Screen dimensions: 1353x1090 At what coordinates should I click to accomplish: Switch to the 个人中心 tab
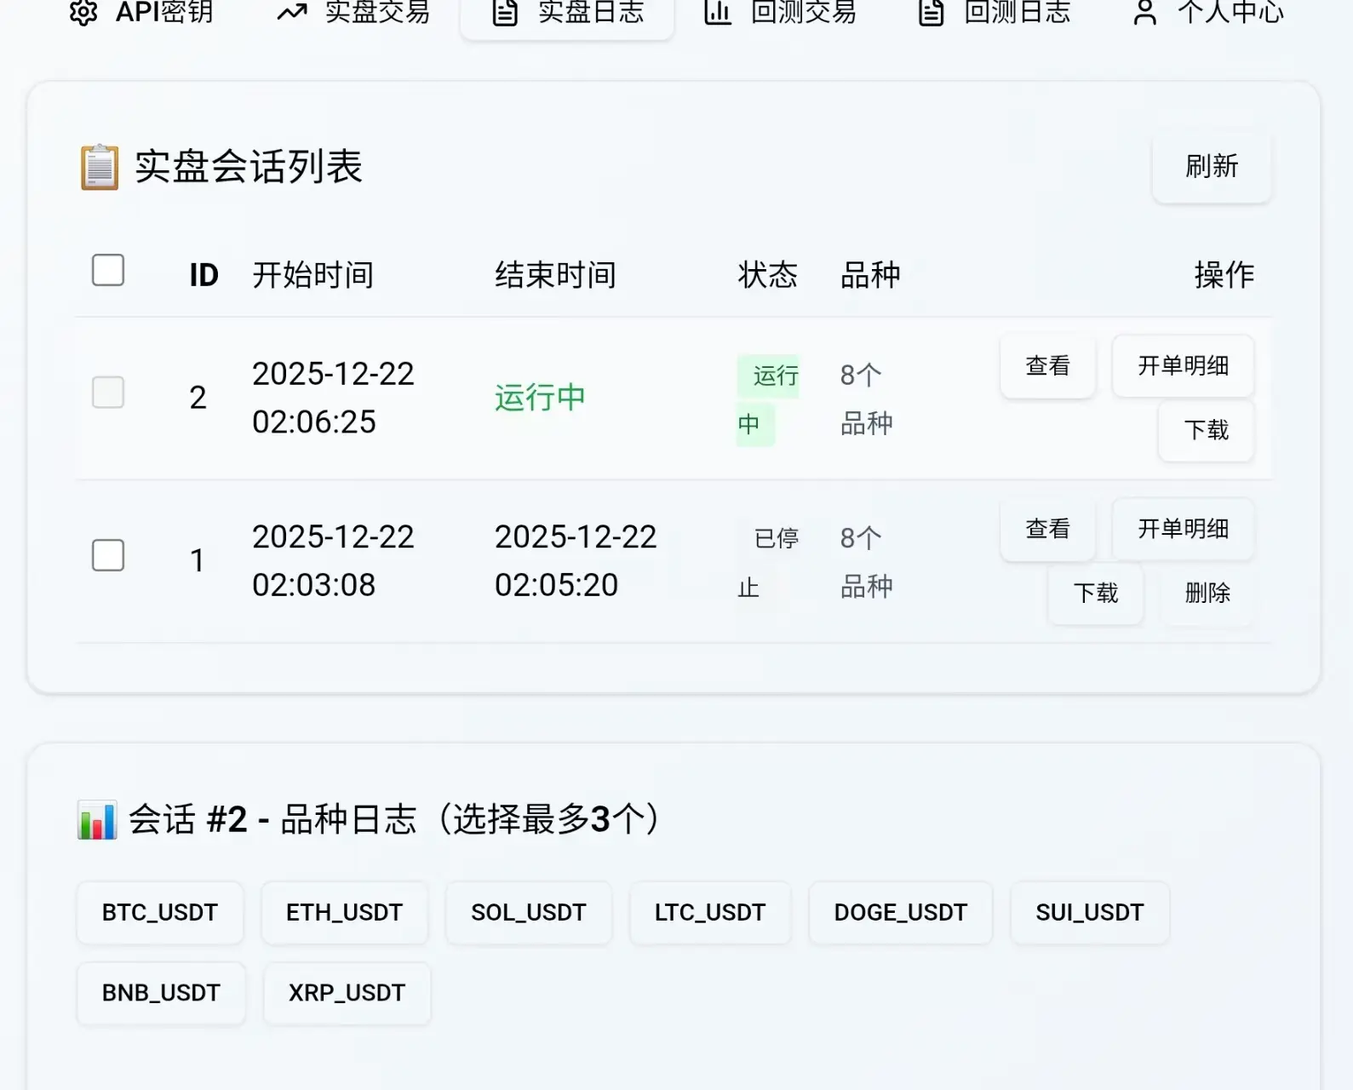point(1207,12)
